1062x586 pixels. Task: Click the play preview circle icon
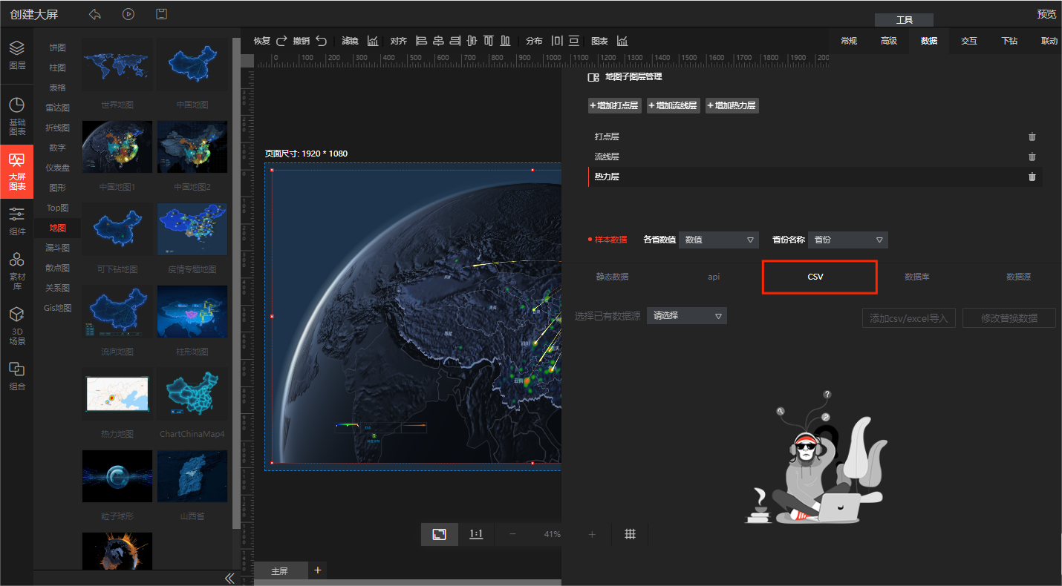click(x=128, y=14)
